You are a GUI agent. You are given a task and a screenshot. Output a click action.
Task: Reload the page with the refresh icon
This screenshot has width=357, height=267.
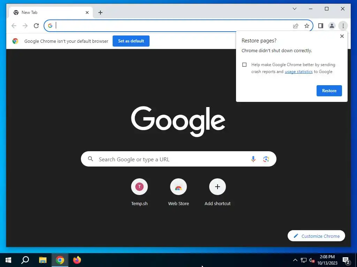[x=36, y=26]
